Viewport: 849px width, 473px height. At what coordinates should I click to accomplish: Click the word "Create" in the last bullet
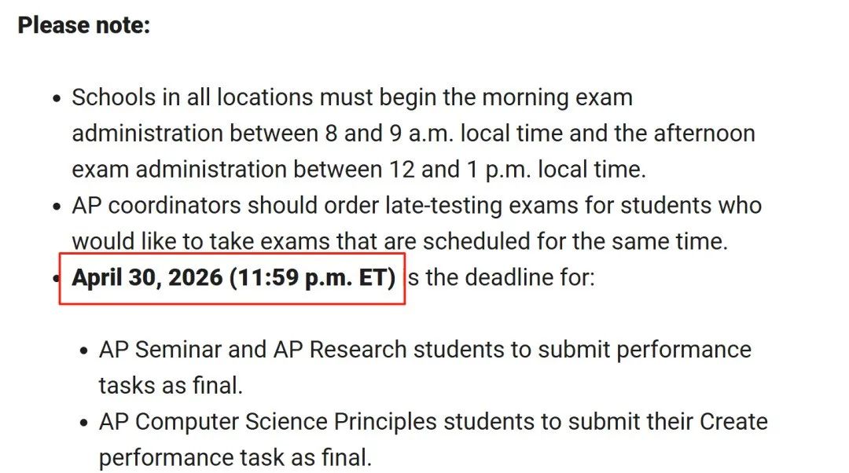tap(733, 422)
